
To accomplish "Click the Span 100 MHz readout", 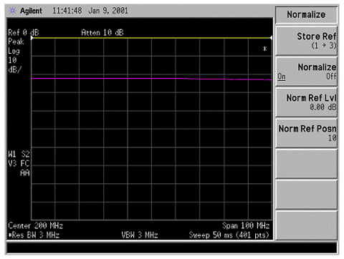I will click(x=246, y=225).
